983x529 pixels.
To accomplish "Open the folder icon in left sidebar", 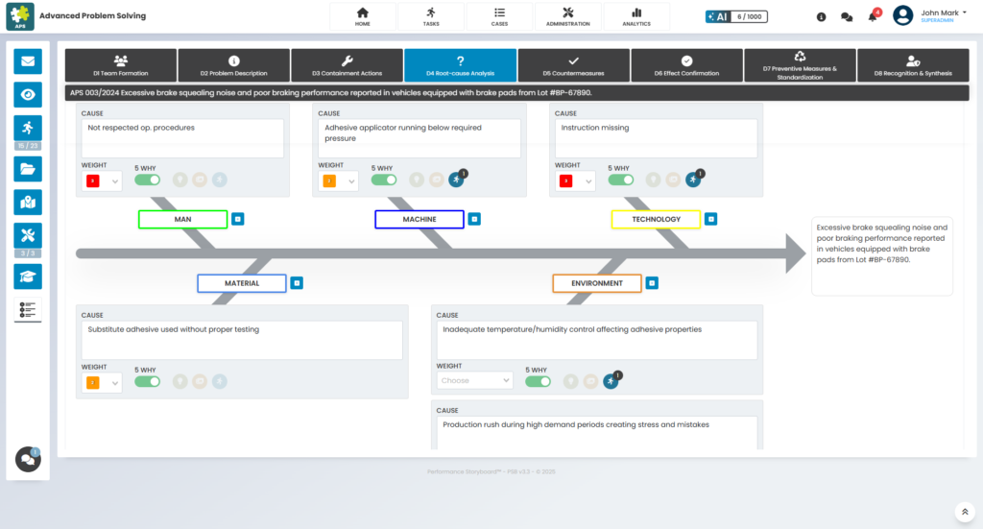I will pos(28,169).
